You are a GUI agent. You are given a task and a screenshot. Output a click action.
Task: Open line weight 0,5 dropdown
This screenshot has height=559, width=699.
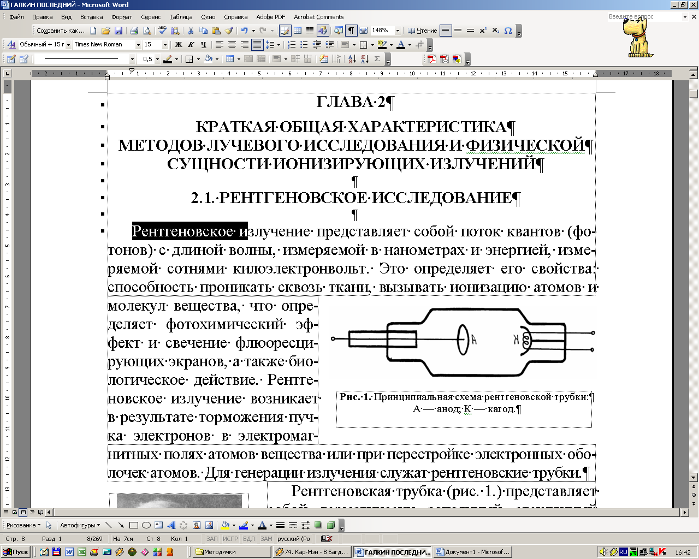coord(157,59)
